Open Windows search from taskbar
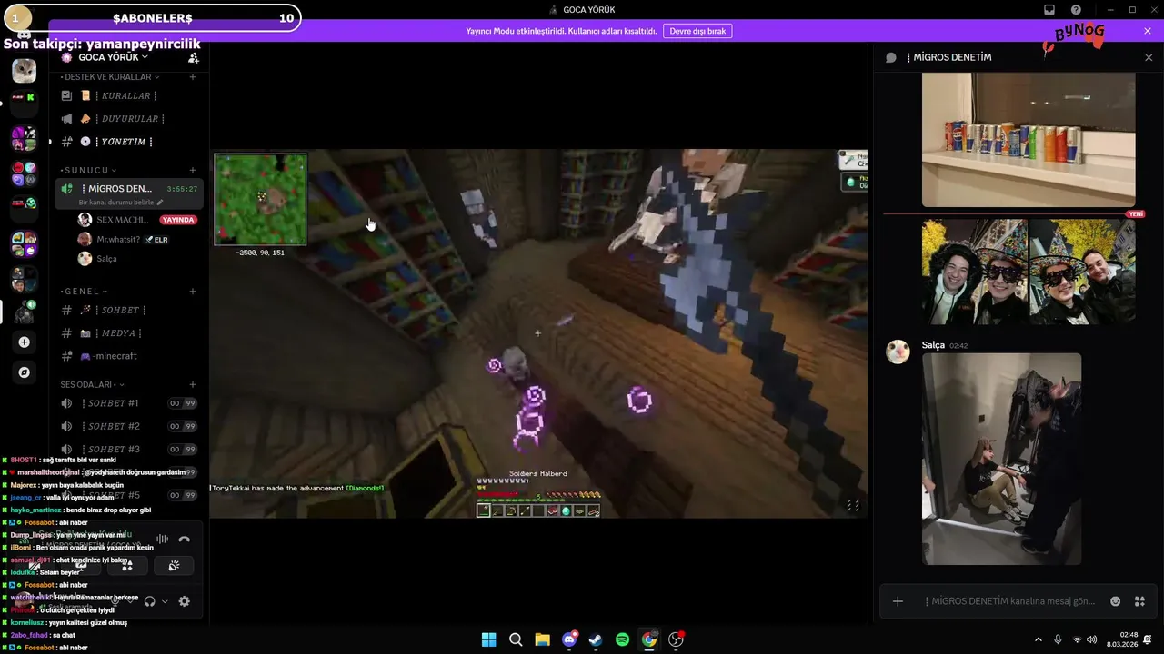The image size is (1164, 654). coord(516,639)
